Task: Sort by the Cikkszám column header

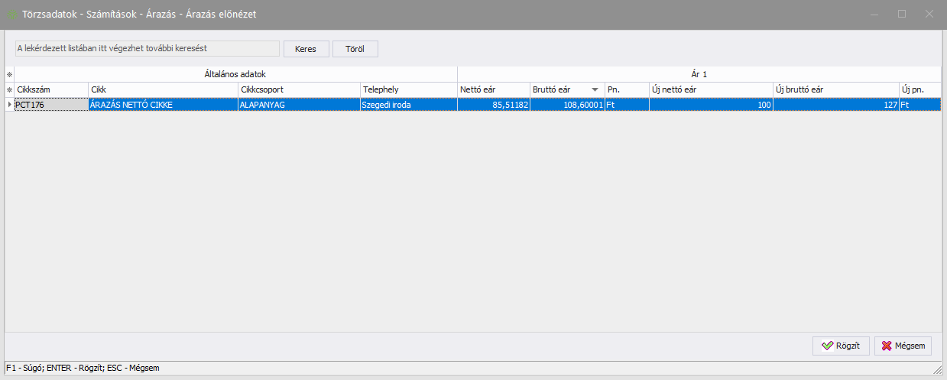Action: (50, 89)
